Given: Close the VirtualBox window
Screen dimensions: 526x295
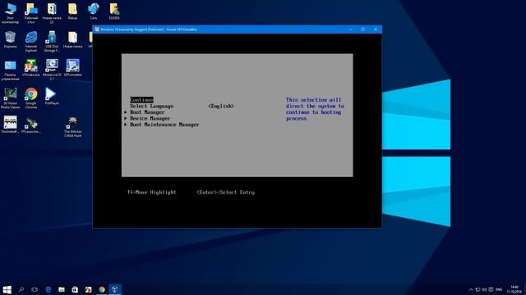Looking at the screenshot, I should [376, 29].
